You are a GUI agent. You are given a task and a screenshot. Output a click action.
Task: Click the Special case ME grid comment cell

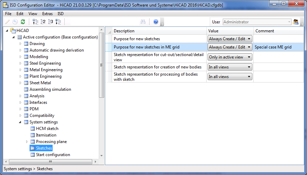click(x=279, y=47)
